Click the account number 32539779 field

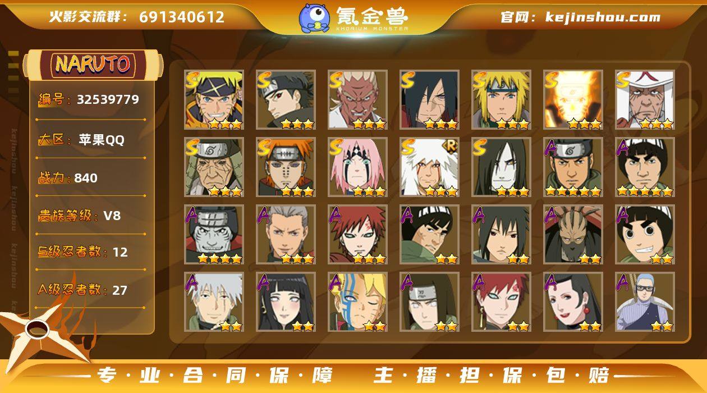[108, 100]
